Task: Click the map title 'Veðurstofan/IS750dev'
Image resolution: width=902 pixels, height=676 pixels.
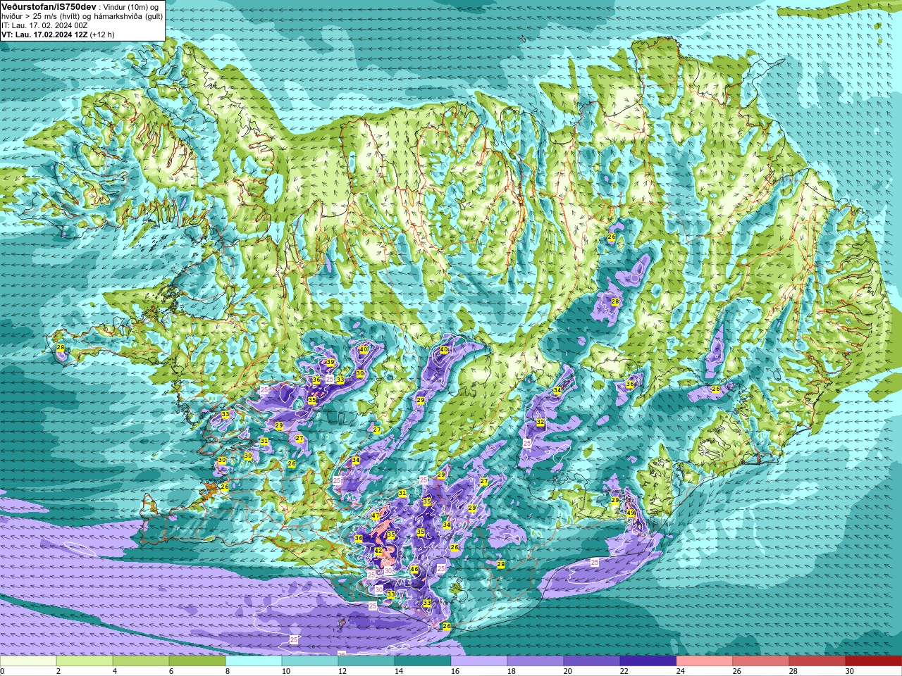Action: [x=49, y=6]
